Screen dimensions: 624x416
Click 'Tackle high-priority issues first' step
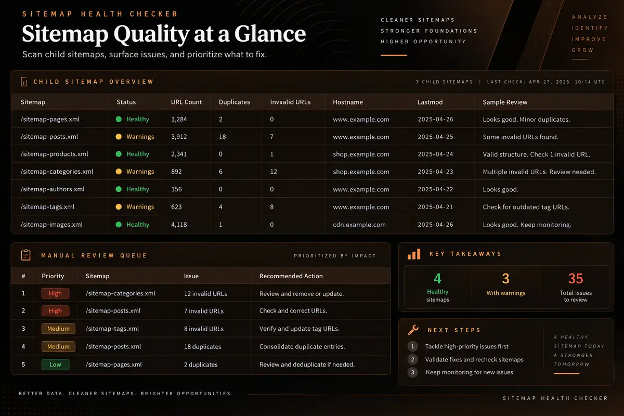(x=467, y=346)
